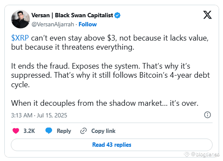
Task: Click the X logo in the corner
Action: 207,15
